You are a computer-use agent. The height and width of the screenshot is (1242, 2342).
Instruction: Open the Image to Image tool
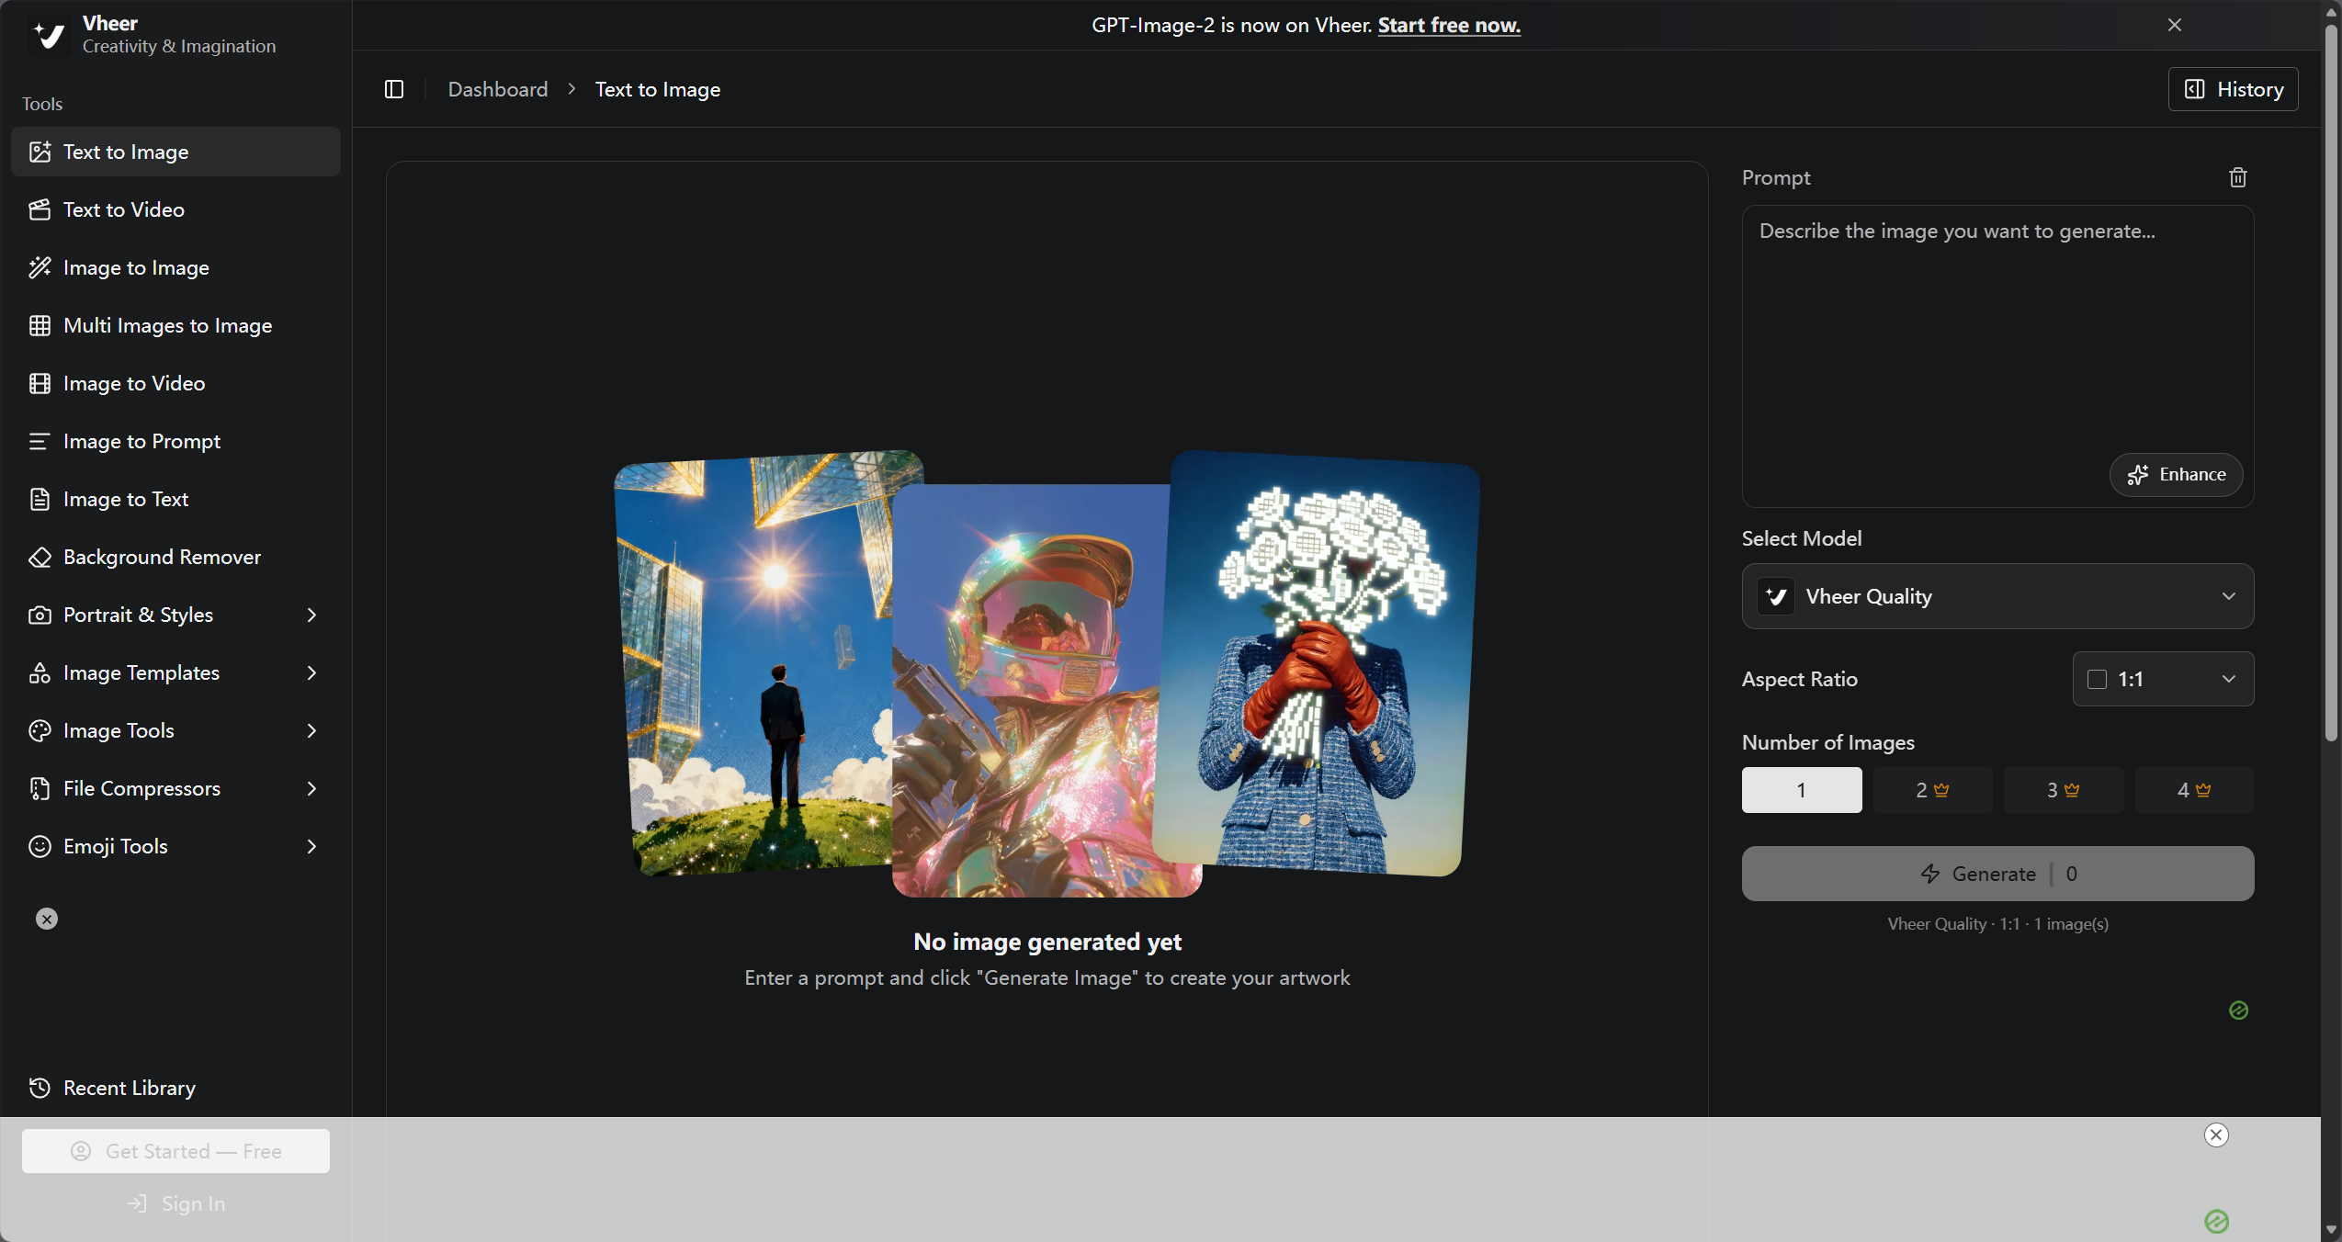tap(175, 267)
